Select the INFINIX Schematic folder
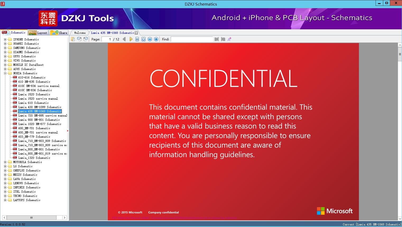The height and width of the screenshot is (227, 402). pyautogui.click(x=27, y=187)
